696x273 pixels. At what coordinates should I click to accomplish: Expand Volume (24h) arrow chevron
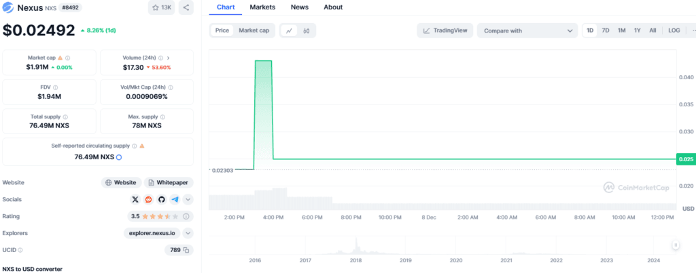click(x=169, y=58)
